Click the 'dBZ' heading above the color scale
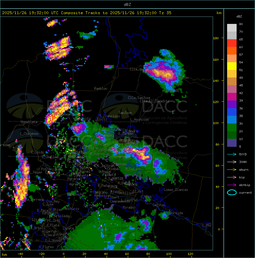Viewport: 255px width, 258px height. tap(239, 17)
